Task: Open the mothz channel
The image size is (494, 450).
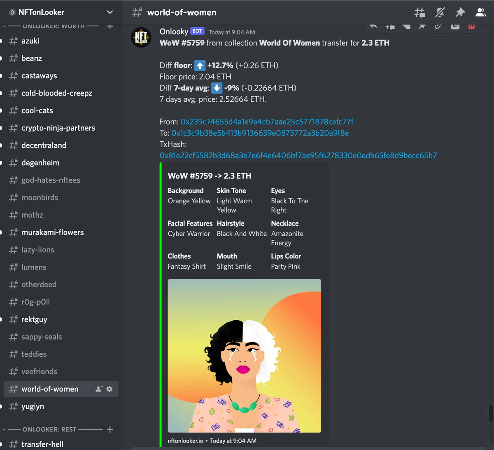Action: 61,215
